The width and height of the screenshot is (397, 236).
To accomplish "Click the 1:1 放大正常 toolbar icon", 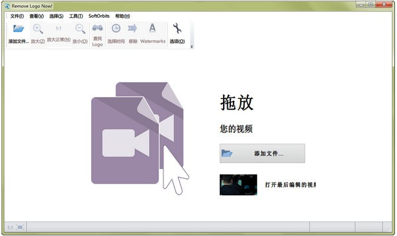I will pos(58,28).
